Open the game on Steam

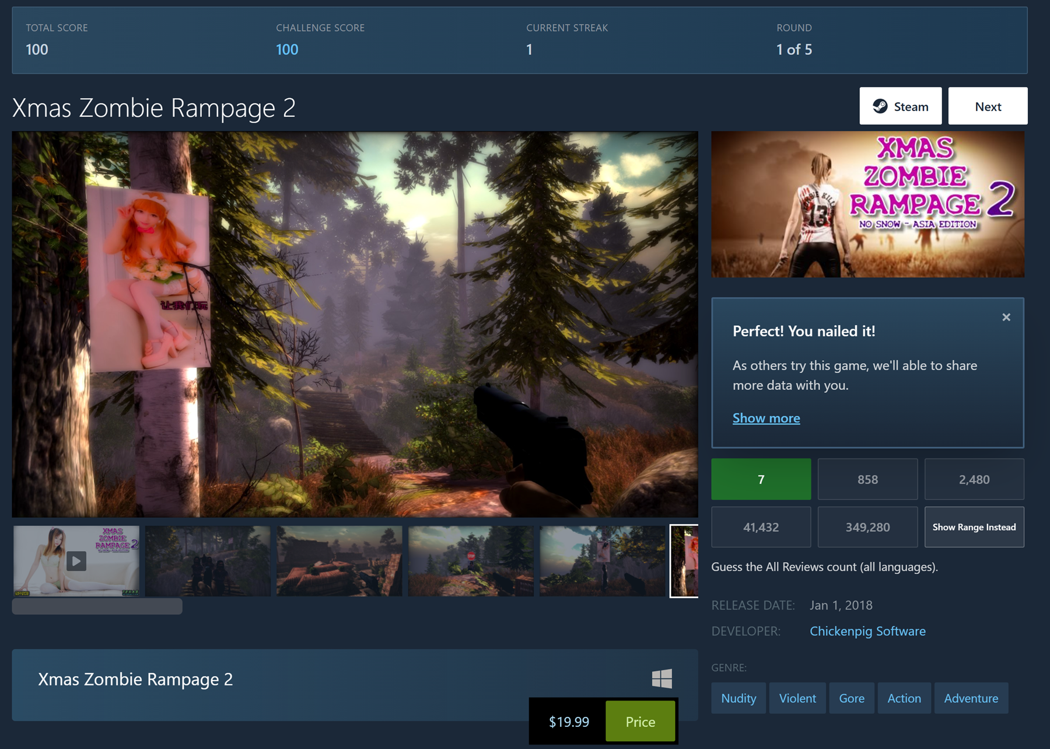pyautogui.click(x=900, y=106)
